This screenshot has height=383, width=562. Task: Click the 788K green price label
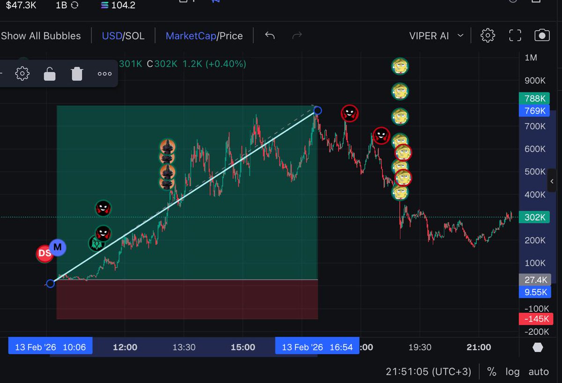[534, 99]
